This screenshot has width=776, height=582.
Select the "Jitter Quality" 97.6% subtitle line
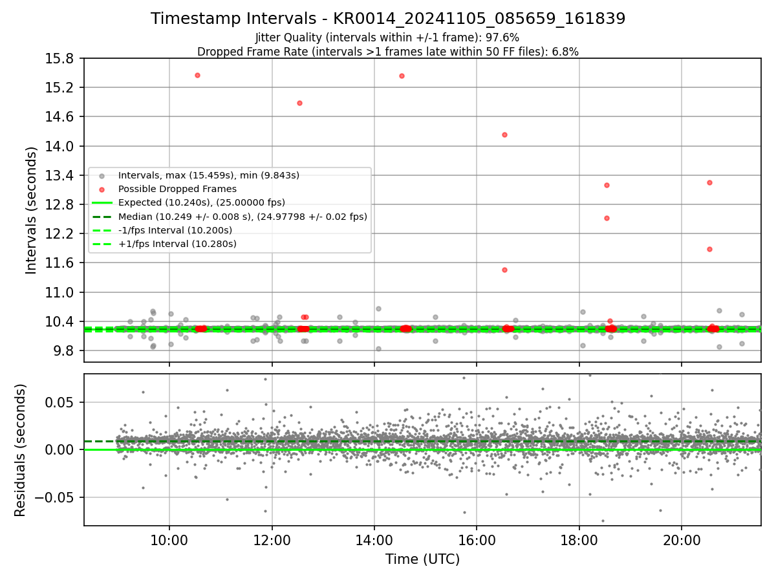387,38
